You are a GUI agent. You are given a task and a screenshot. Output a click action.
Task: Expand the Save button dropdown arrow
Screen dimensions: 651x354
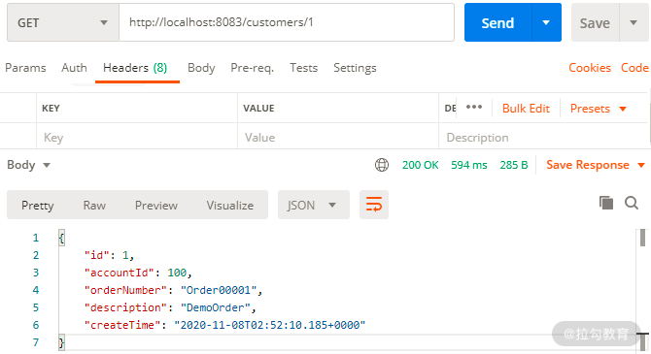[634, 23]
